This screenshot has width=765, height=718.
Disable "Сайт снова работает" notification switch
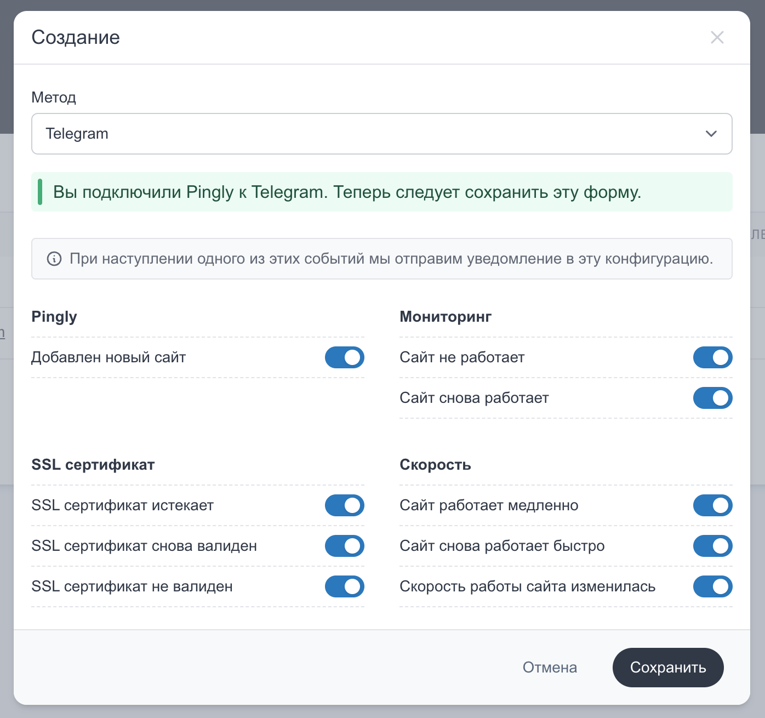pos(713,398)
